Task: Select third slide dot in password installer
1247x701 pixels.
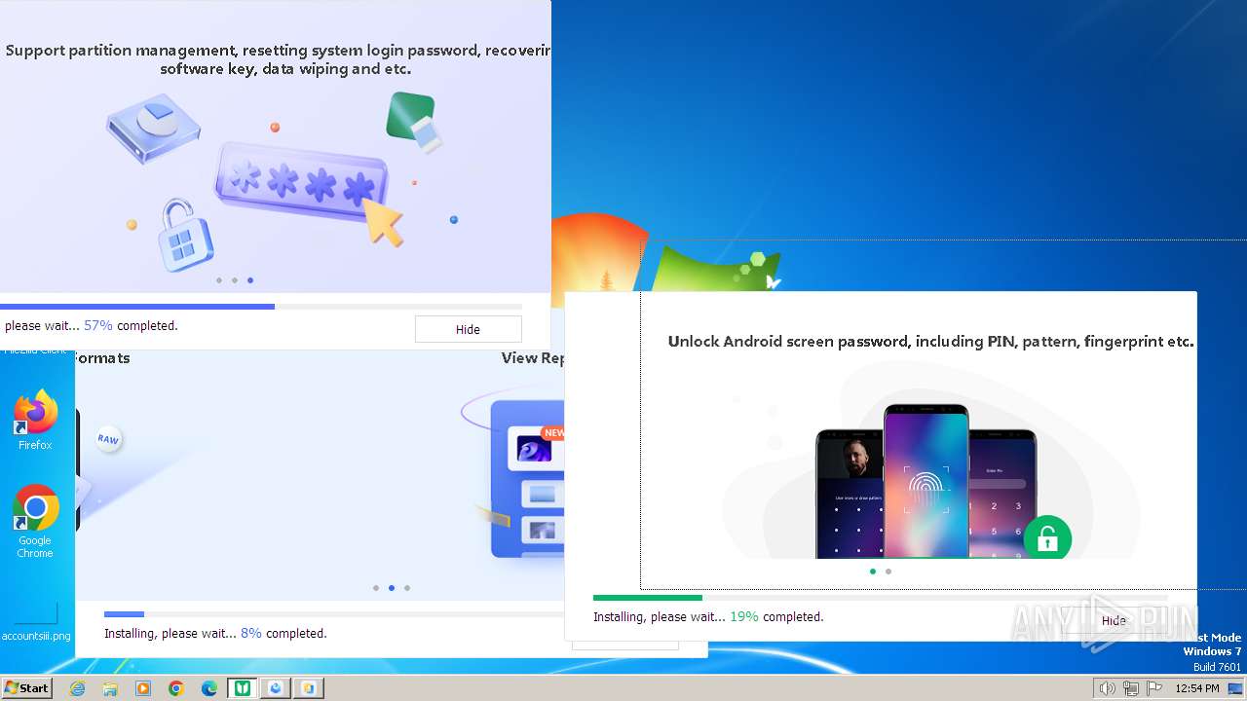Action: click(x=250, y=280)
